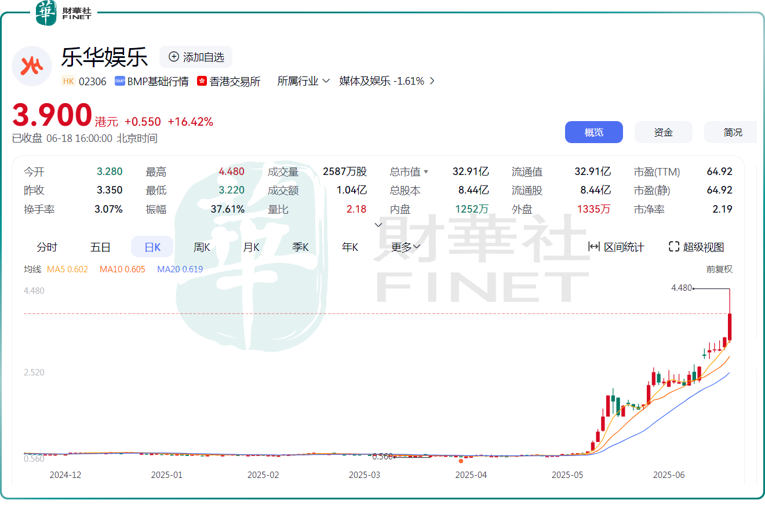Click the 超级视图 fullscreen icon
765x511 pixels.
[673, 247]
